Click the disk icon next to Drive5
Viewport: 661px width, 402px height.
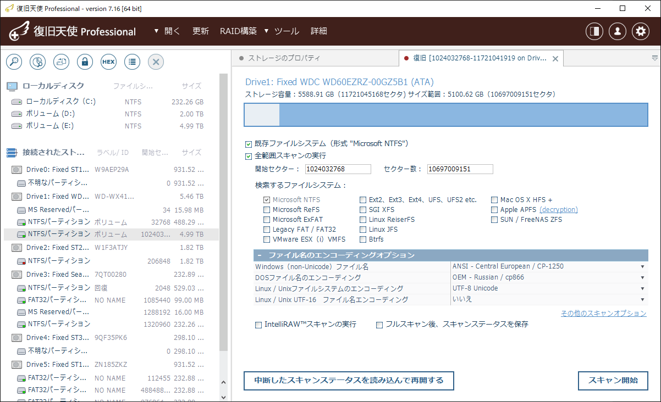point(16,365)
